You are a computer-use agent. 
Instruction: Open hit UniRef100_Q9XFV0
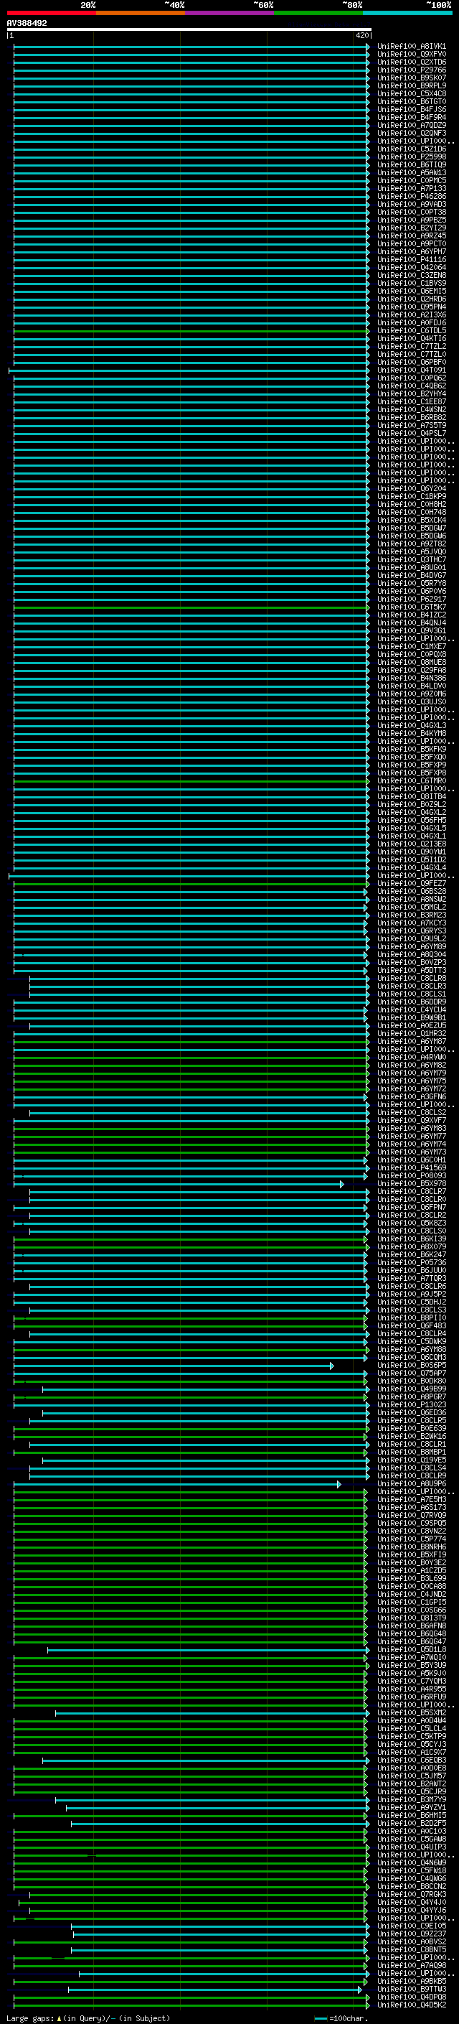pos(411,55)
